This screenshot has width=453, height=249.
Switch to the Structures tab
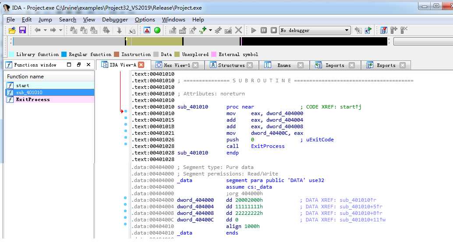pos(231,65)
